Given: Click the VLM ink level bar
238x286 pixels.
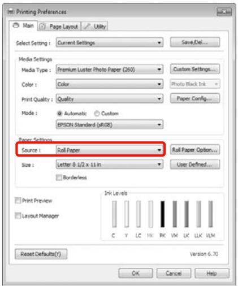Looking at the screenshot, I should pos(210,214).
